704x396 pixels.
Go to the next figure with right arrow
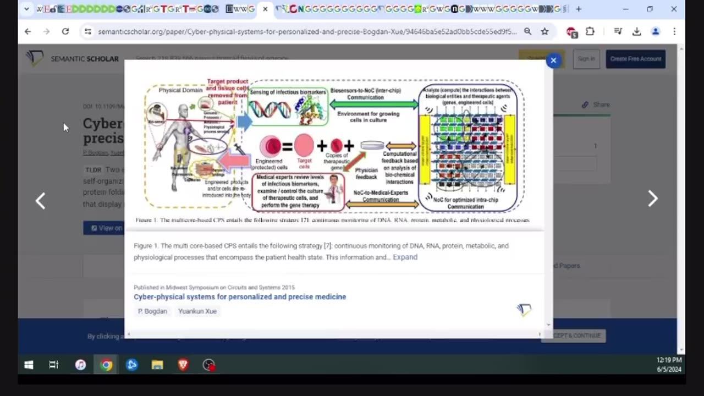click(x=652, y=199)
